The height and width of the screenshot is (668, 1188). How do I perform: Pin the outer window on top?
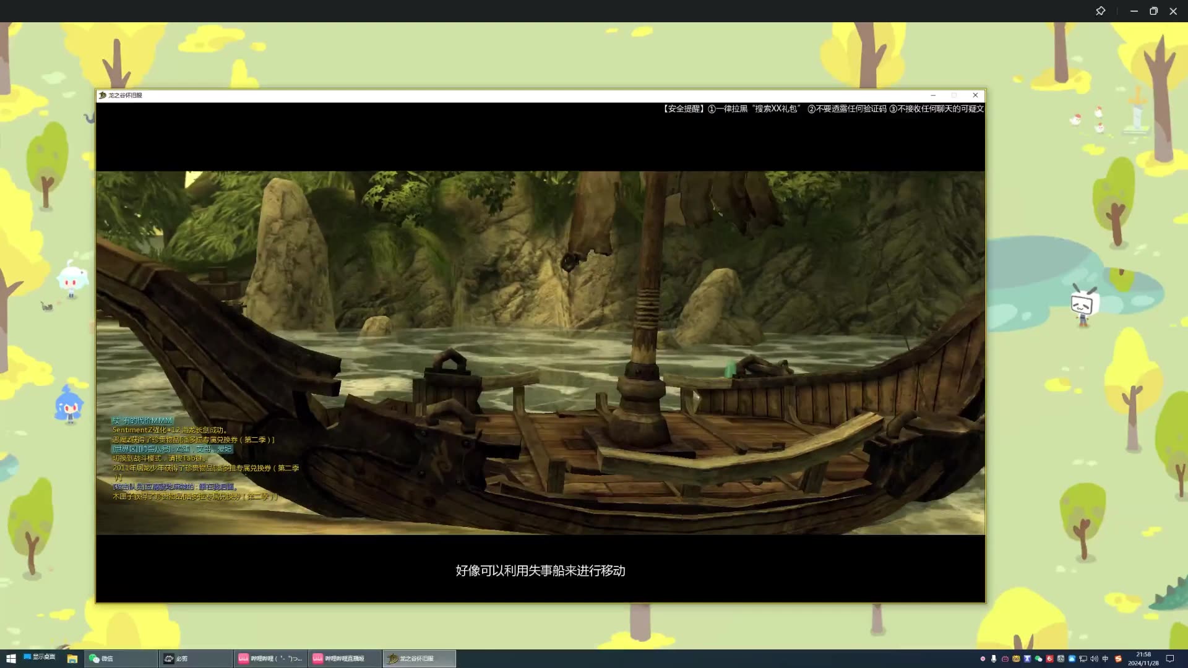(1100, 11)
